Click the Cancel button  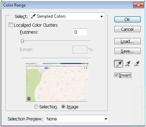tap(128, 29)
